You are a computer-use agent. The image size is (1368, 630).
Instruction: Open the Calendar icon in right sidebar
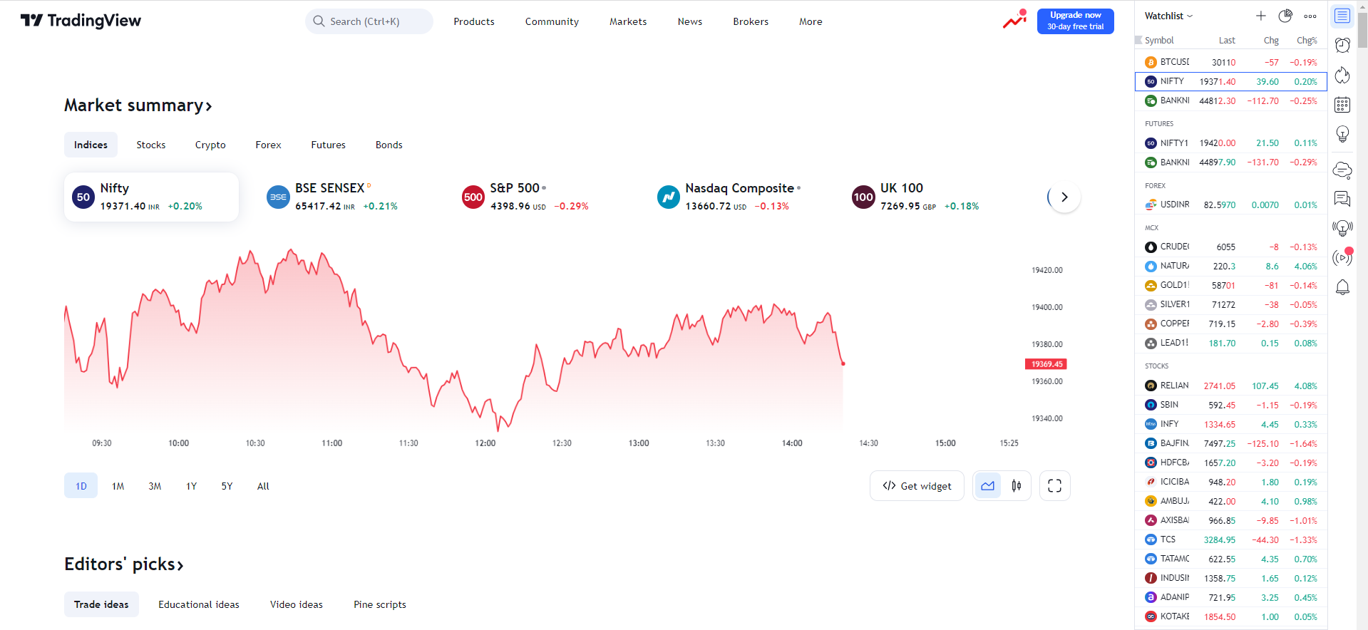click(1342, 105)
